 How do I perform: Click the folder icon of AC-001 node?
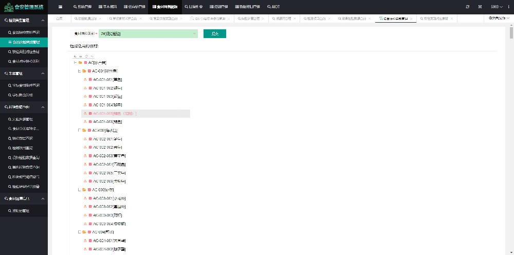click(84, 71)
